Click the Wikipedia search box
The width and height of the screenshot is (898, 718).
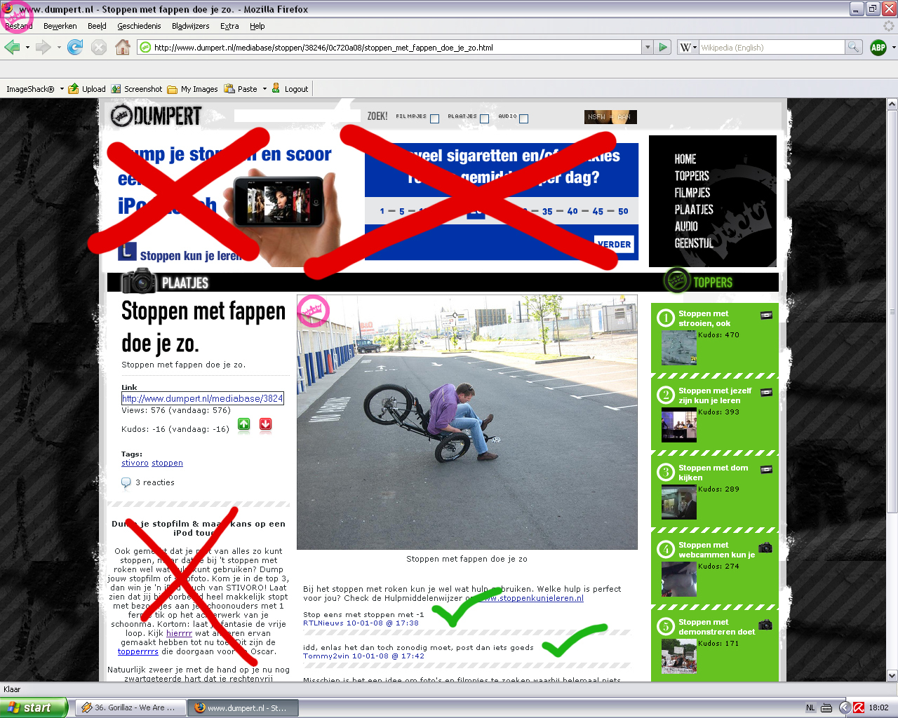772,48
